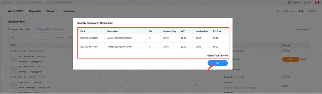Switch to the Consigned Parts Shipments tab
Screen dimensions: 322x94
[50, 29]
